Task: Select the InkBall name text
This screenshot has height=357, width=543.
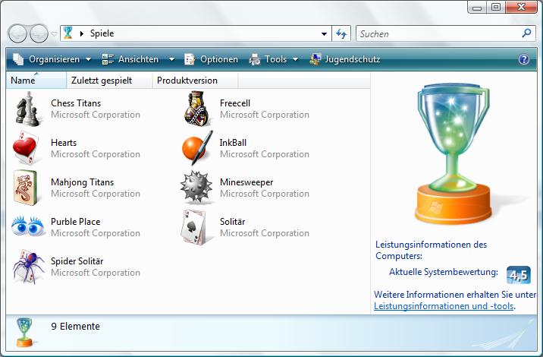Action: tap(233, 143)
